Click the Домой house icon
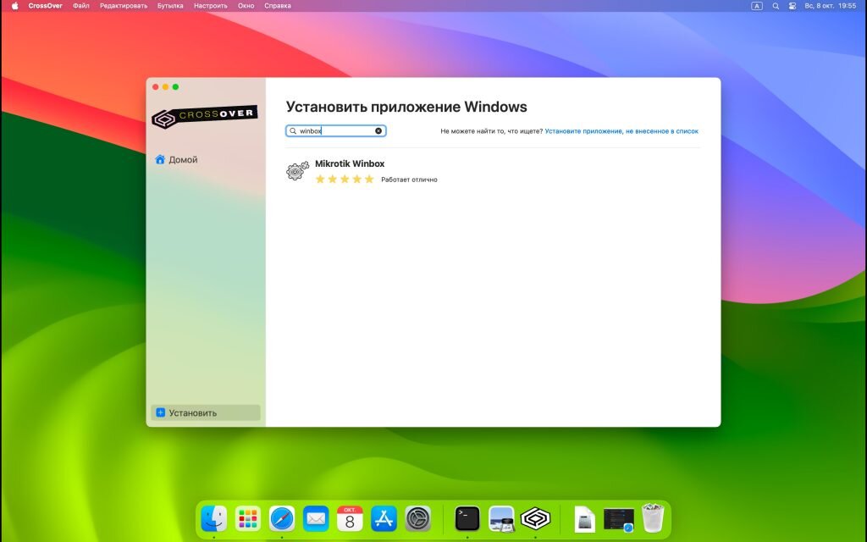This screenshot has width=867, height=542. coord(160,159)
